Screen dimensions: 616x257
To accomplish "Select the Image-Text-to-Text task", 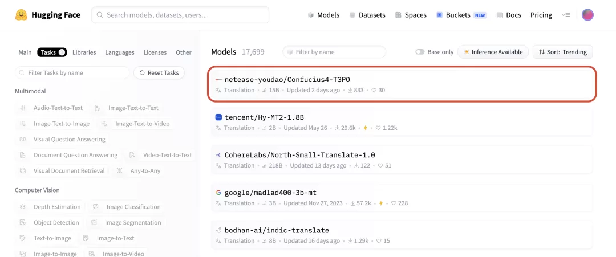I will (127, 108).
